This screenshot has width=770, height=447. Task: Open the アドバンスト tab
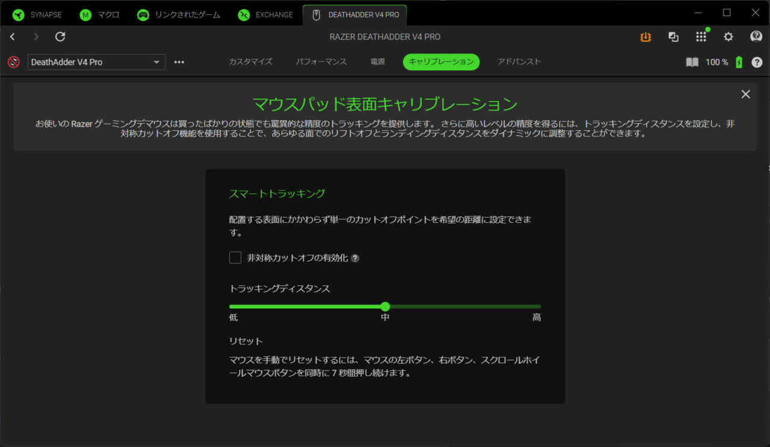point(519,62)
